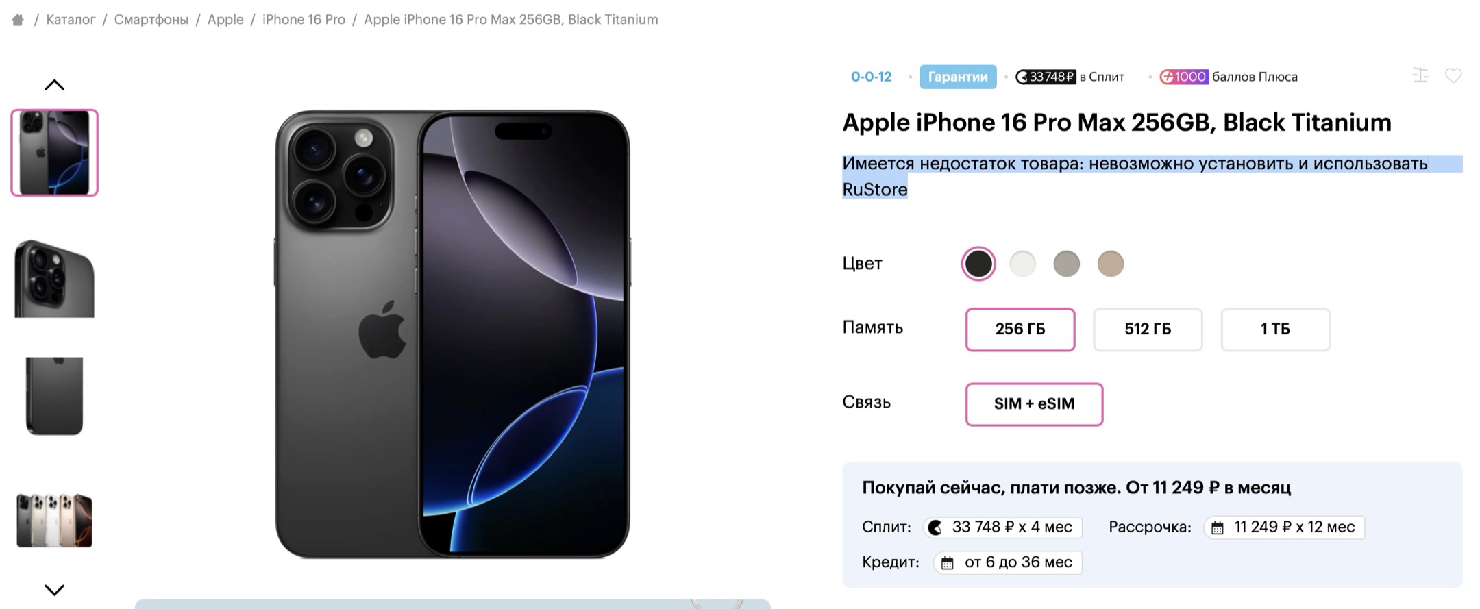Select 1 ТБ memory option
1480x609 pixels.
(1275, 330)
